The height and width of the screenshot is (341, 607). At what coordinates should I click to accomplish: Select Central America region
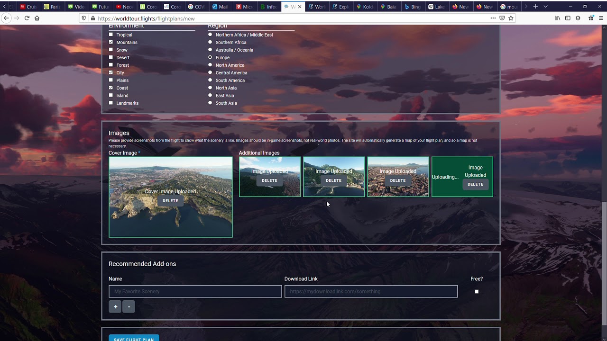[x=210, y=72]
